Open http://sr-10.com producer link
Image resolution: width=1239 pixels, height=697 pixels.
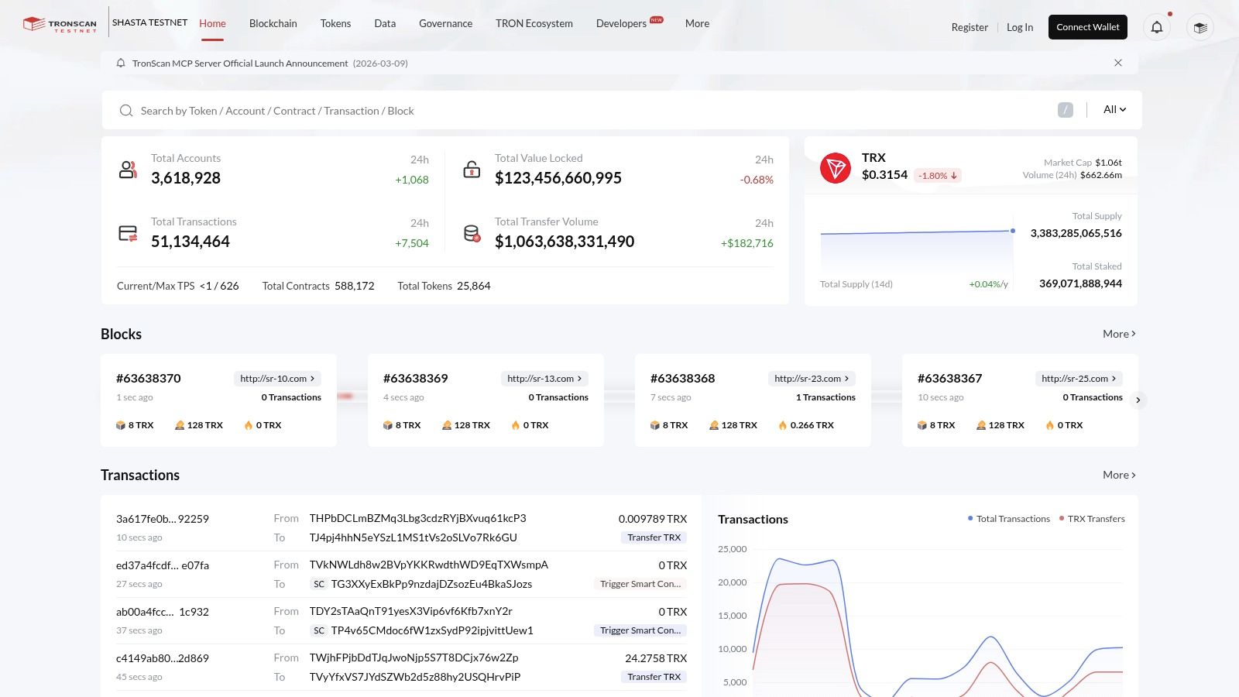tap(277, 379)
